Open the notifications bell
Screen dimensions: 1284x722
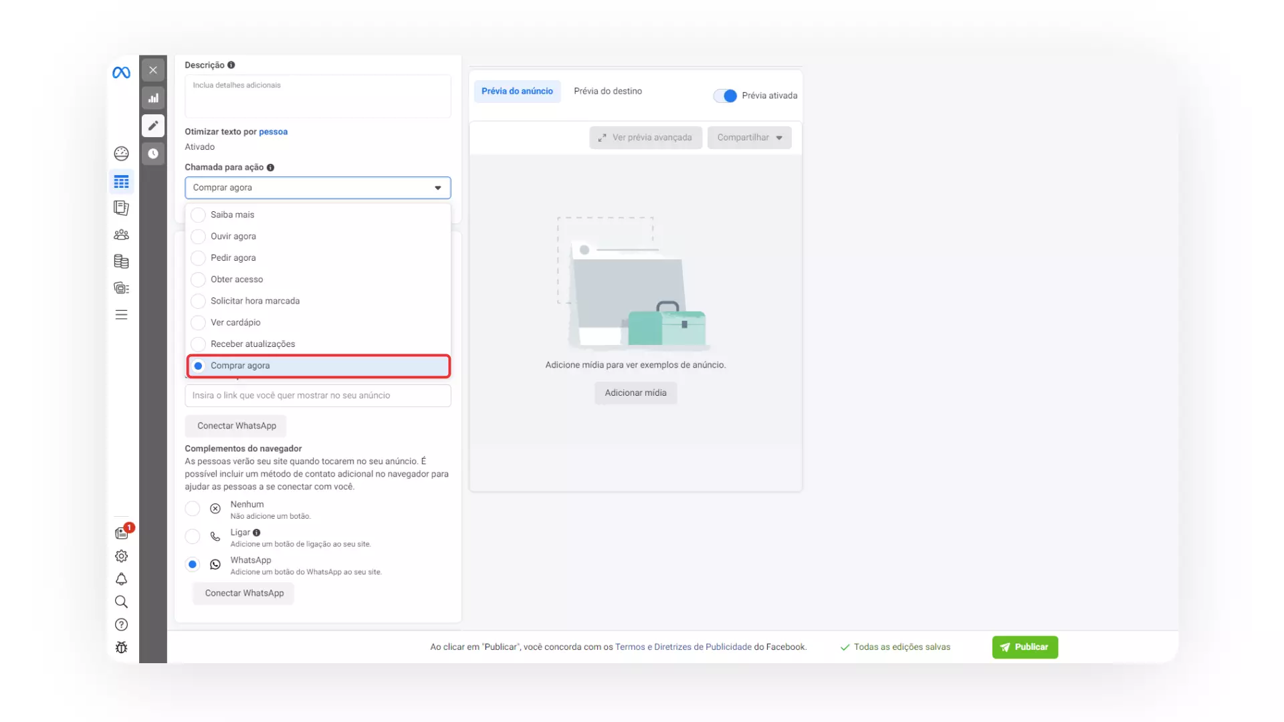[x=121, y=580]
